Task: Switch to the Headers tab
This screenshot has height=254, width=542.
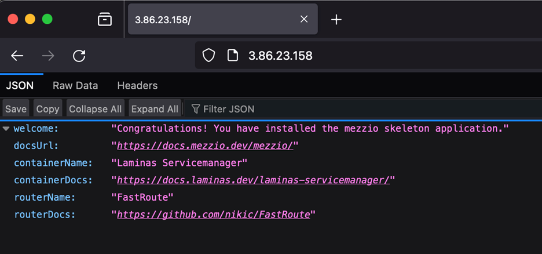Action: (x=137, y=85)
